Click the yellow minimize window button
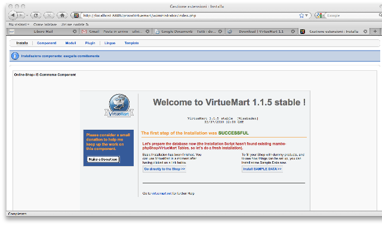Screen dimensions: 382x225 17,7
